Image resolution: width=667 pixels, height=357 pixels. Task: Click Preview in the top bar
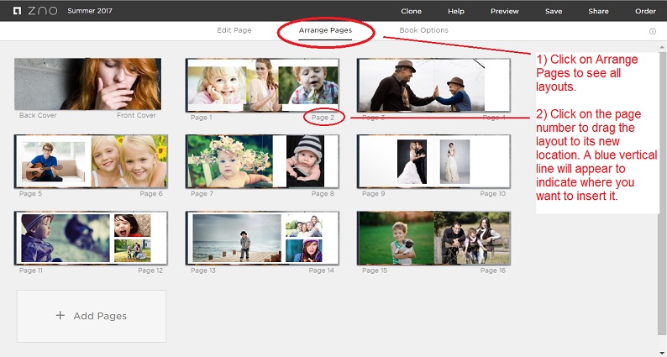point(505,11)
